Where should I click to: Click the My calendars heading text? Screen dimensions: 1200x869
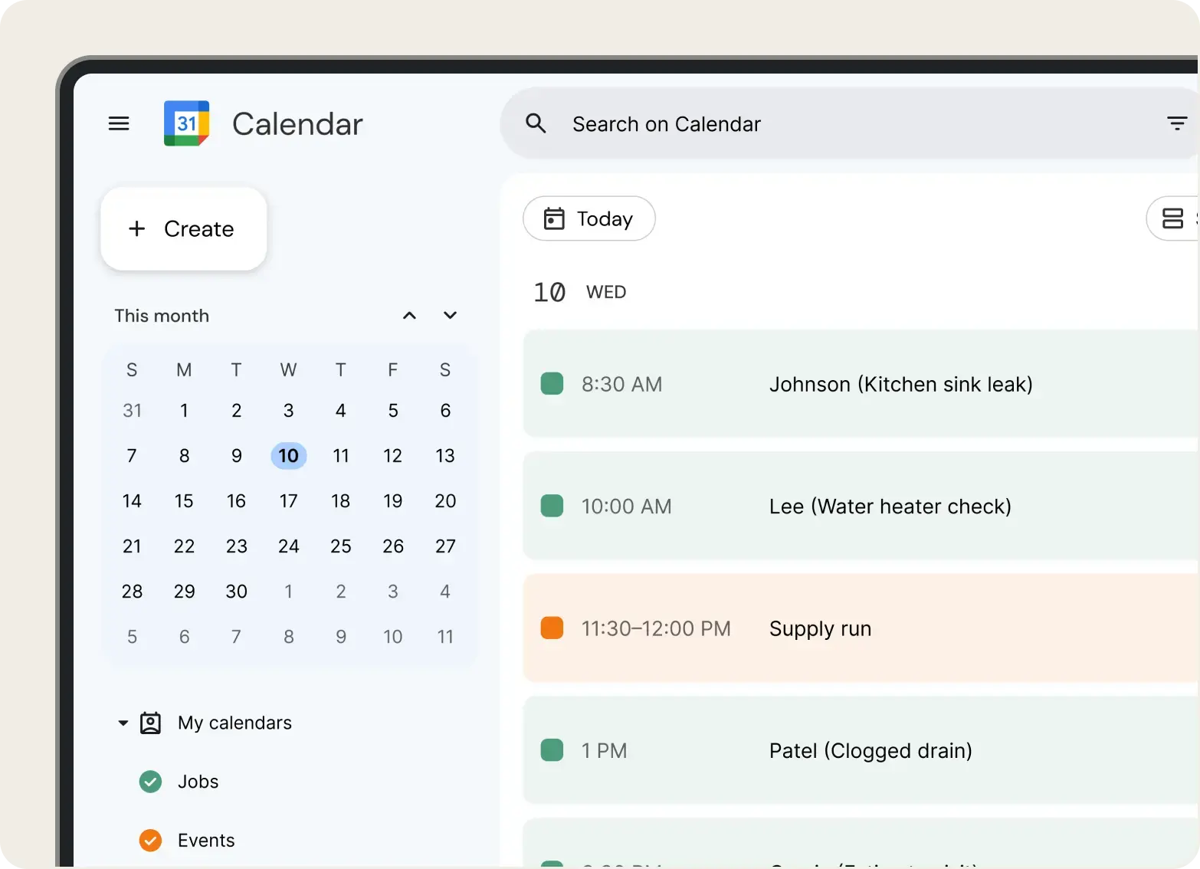[234, 723]
